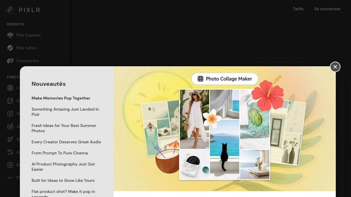Image resolution: width=351 pixels, height=197 pixels.
Task: Select the AI brush icon in sidebar
Action: pos(10,139)
